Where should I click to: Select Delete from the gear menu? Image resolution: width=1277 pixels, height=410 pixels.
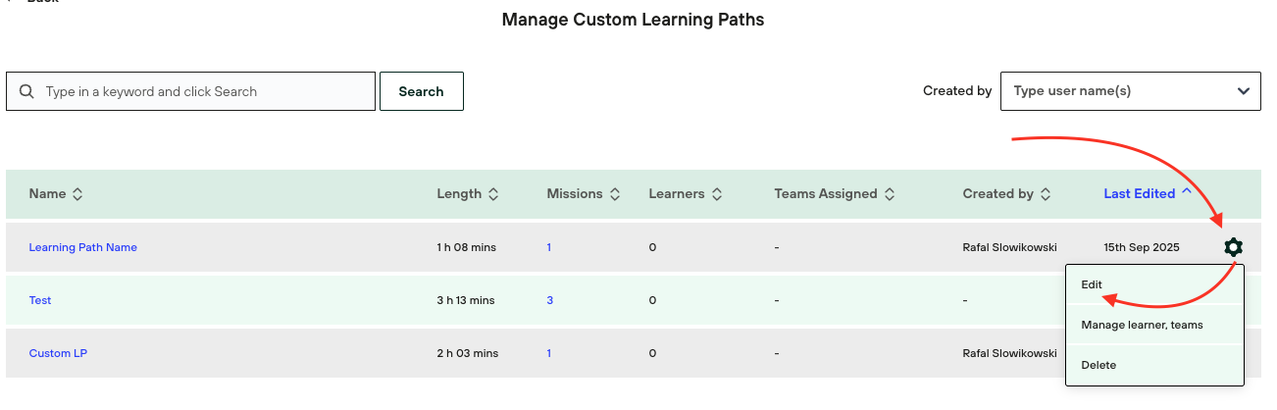[x=1098, y=365]
